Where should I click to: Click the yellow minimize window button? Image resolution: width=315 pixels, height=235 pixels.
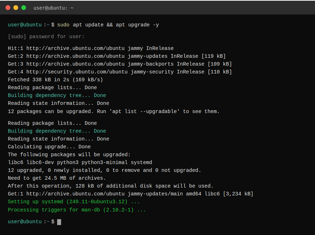[16, 7]
